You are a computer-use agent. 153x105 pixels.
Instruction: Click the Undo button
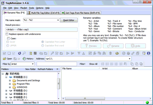coord(135,46)
